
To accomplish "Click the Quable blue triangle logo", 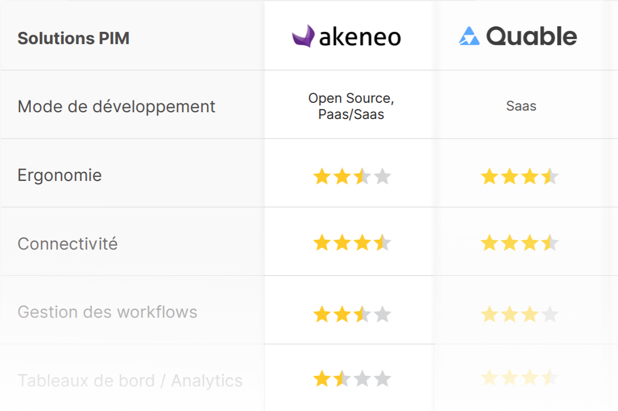I will 469,36.
